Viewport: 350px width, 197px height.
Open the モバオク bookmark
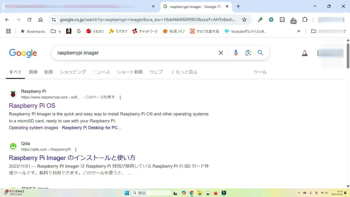(118, 31)
